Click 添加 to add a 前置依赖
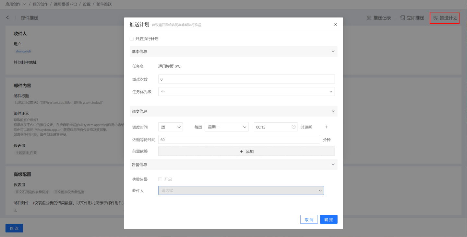The width and height of the screenshot is (467, 237). point(246,151)
